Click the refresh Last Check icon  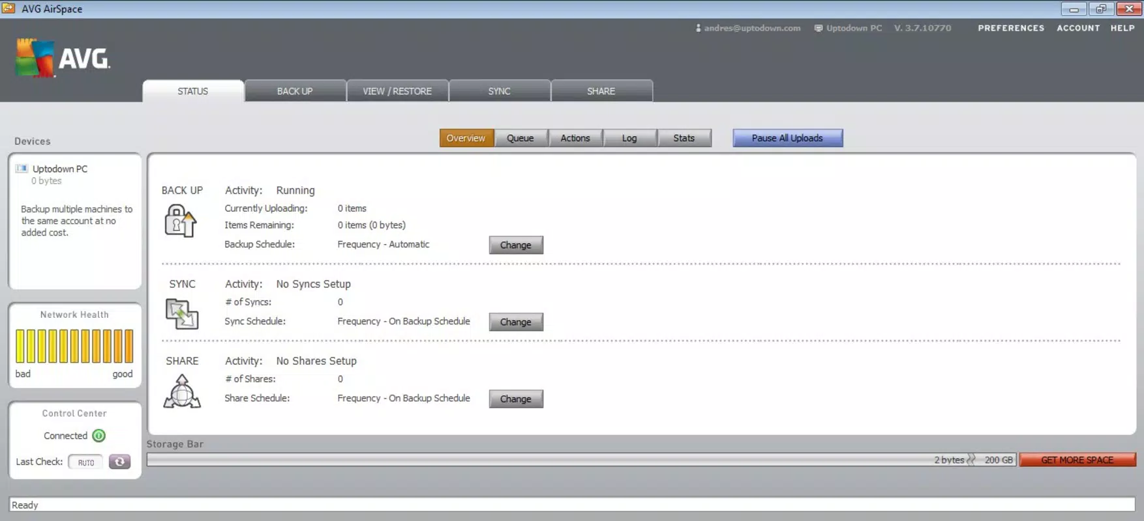coord(119,462)
